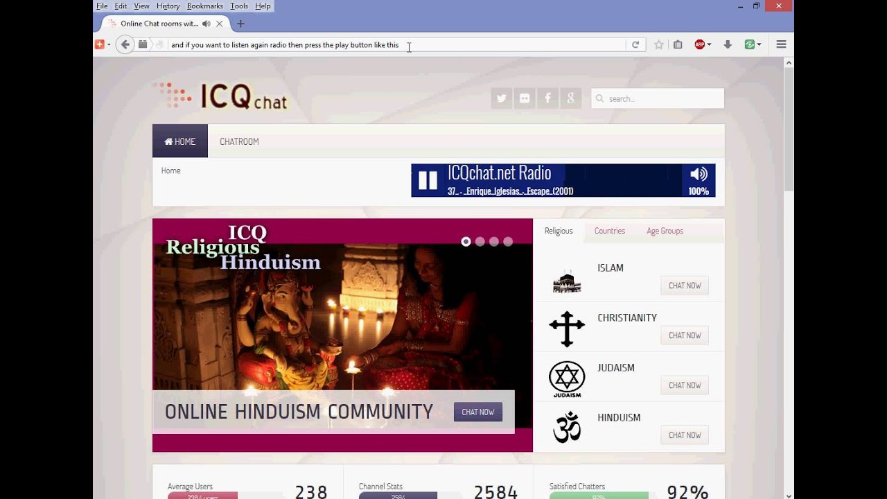Open the Flickr social icon
This screenshot has width=887, height=499.
(x=525, y=98)
